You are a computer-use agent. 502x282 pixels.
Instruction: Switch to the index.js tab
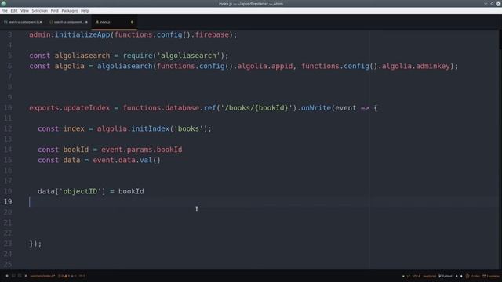[114, 22]
